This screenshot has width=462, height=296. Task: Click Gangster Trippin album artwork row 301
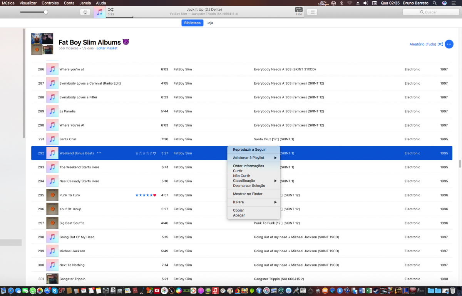tap(52, 279)
